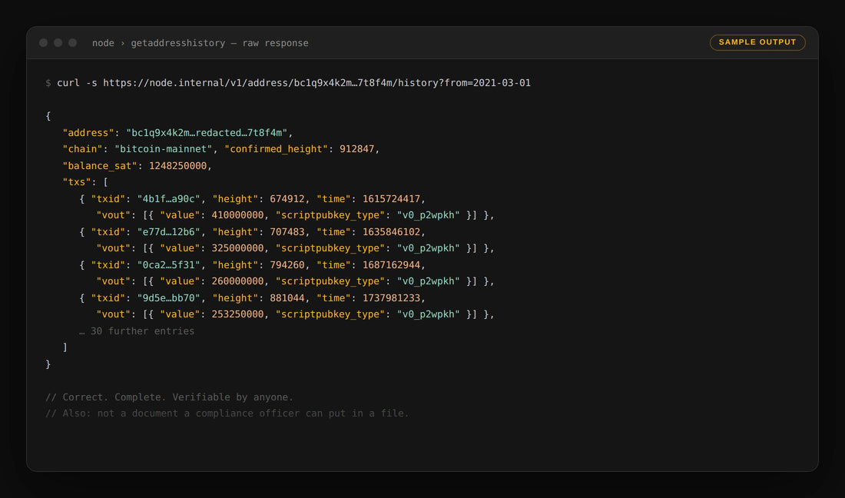The height and width of the screenshot is (498, 845).
Task: Click the second gray window dot
Action: pos(58,42)
